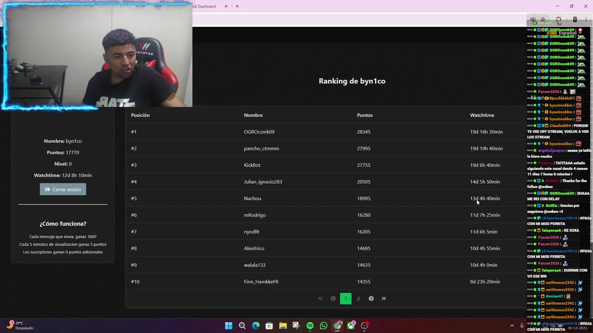The width and height of the screenshot is (593, 333).
Task: Open File Explorer from taskbar
Action: [x=283, y=326]
